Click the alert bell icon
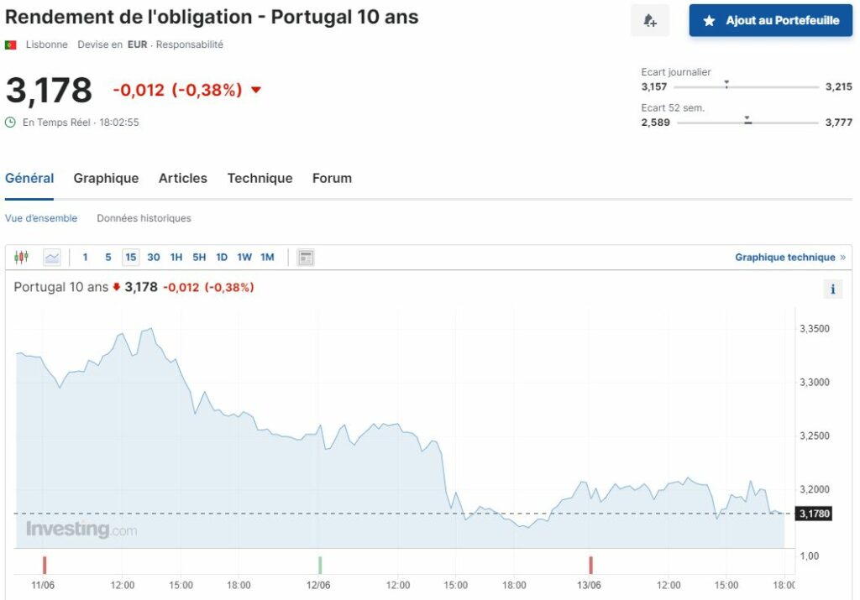This screenshot has width=860, height=600. coord(649,21)
